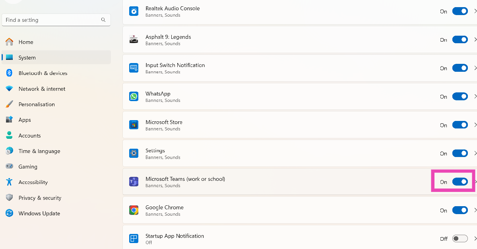Click the Realtek Audio Console icon

(x=134, y=11)
